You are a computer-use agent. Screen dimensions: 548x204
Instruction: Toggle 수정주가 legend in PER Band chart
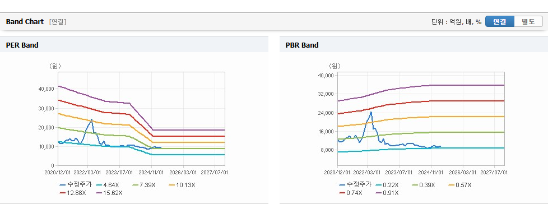76,185
